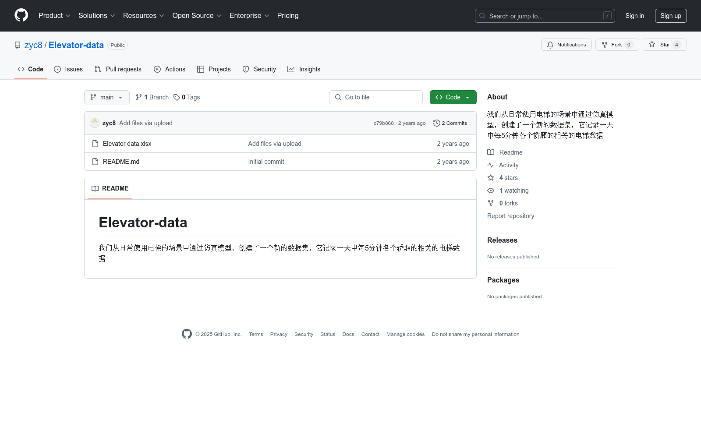Expand the Solutions menu

[97, 15]
